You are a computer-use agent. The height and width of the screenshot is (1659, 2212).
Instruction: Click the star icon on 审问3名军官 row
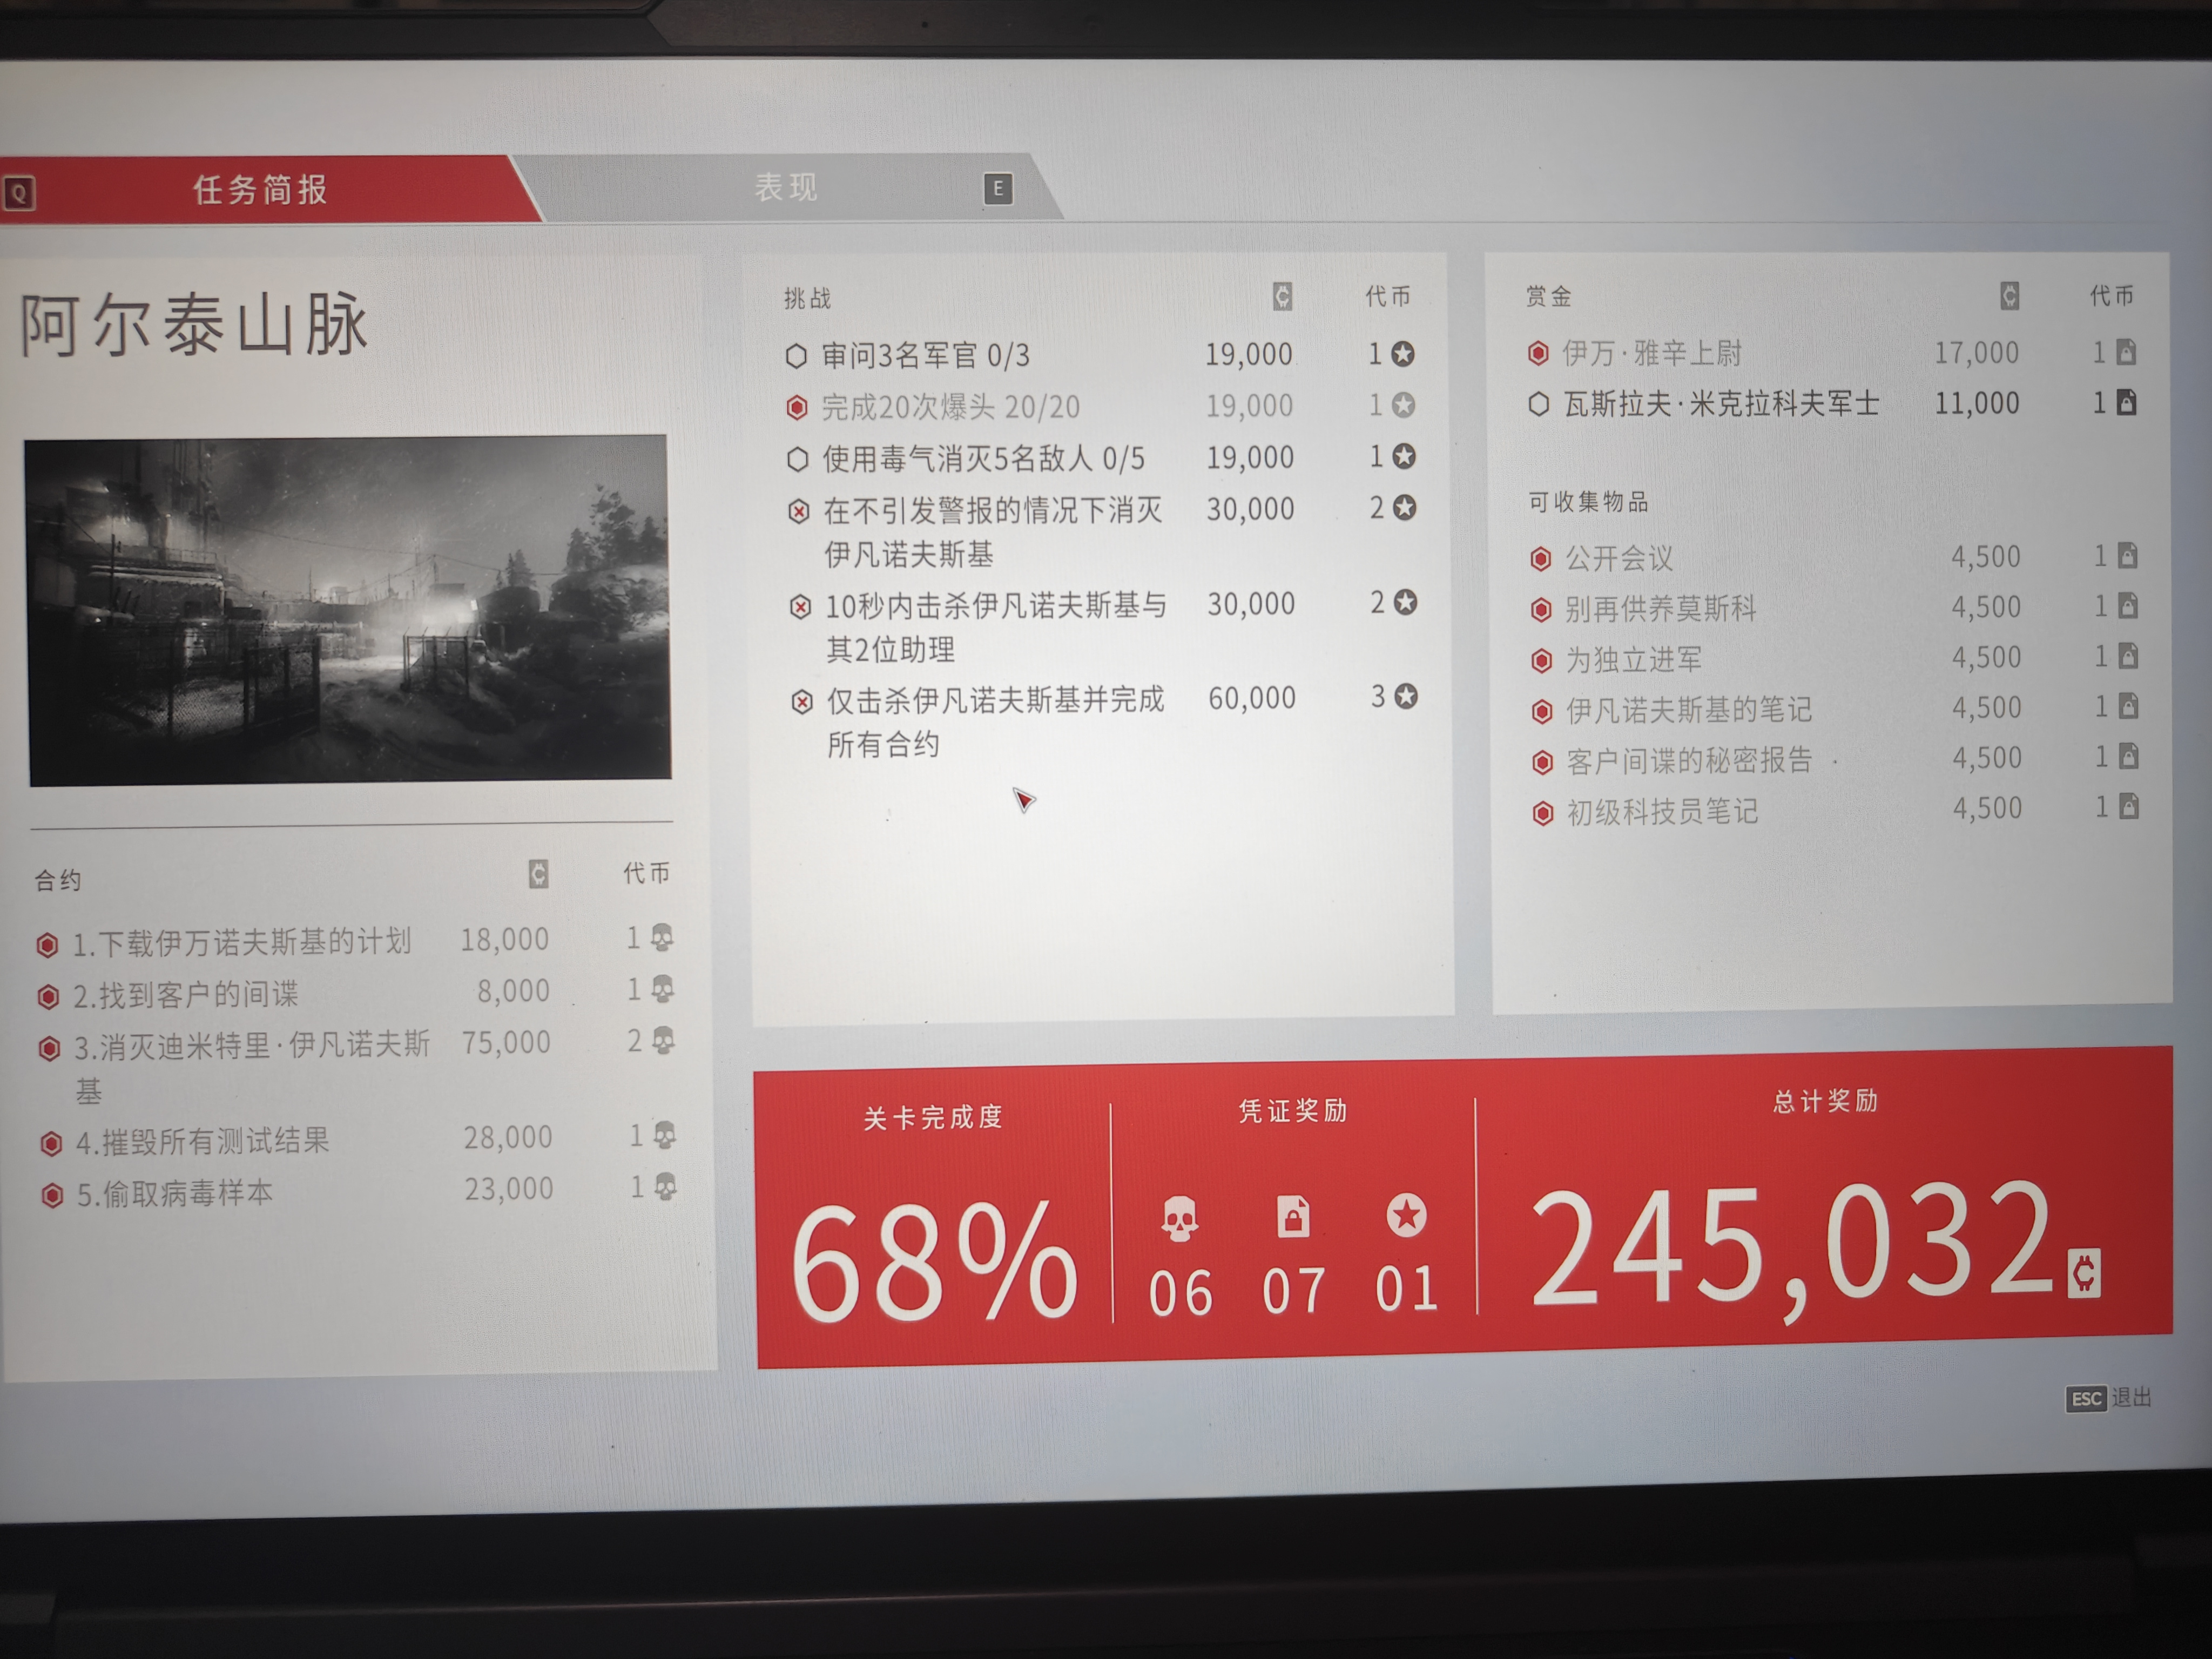tap(1403, 353)
